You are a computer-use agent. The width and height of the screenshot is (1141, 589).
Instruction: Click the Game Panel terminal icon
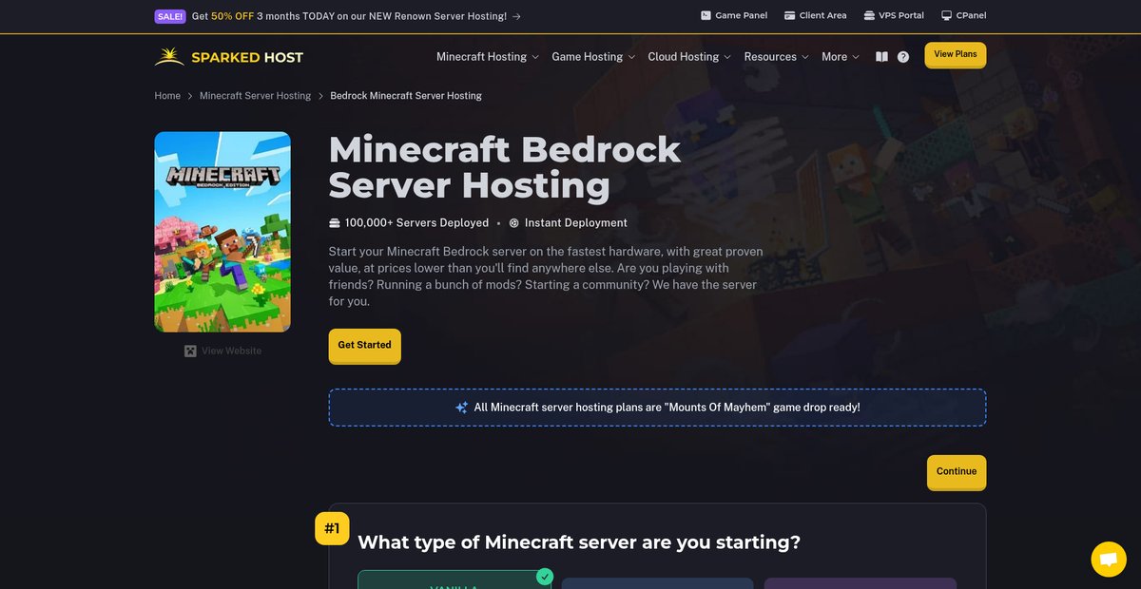[706, 15]
